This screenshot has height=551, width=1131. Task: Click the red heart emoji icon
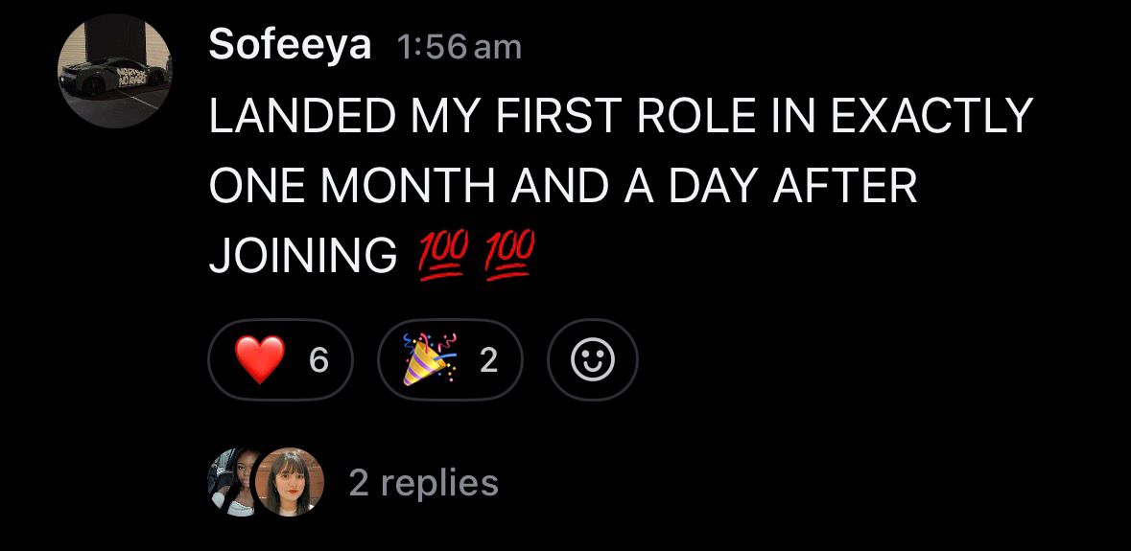tap(260, 360)
